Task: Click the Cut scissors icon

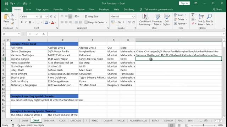Action: [x=12, y=15]
